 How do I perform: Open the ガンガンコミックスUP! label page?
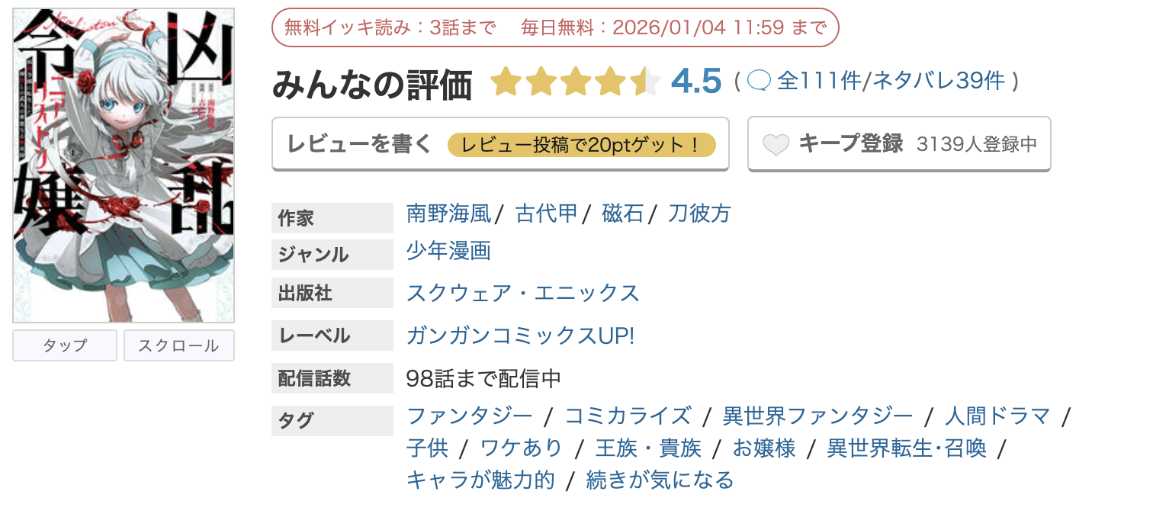(x=520, y=336)
